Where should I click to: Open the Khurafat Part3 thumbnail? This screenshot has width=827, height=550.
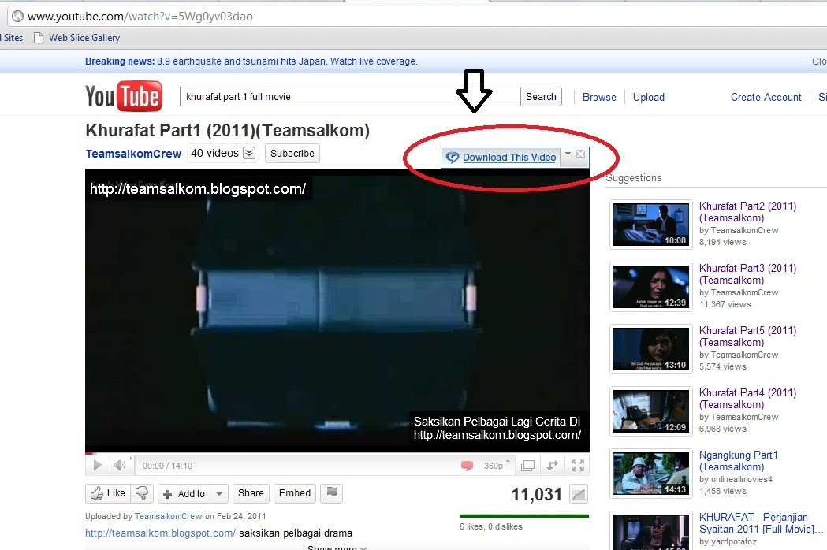click(651, 286)
